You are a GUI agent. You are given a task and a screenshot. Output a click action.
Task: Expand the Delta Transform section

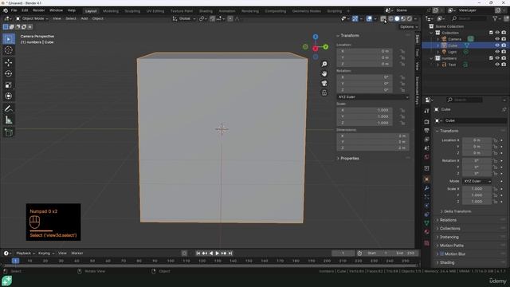[x=457, y=211]
